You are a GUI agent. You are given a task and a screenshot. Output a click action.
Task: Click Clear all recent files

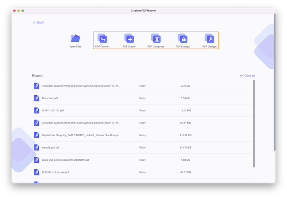(248, 76)
